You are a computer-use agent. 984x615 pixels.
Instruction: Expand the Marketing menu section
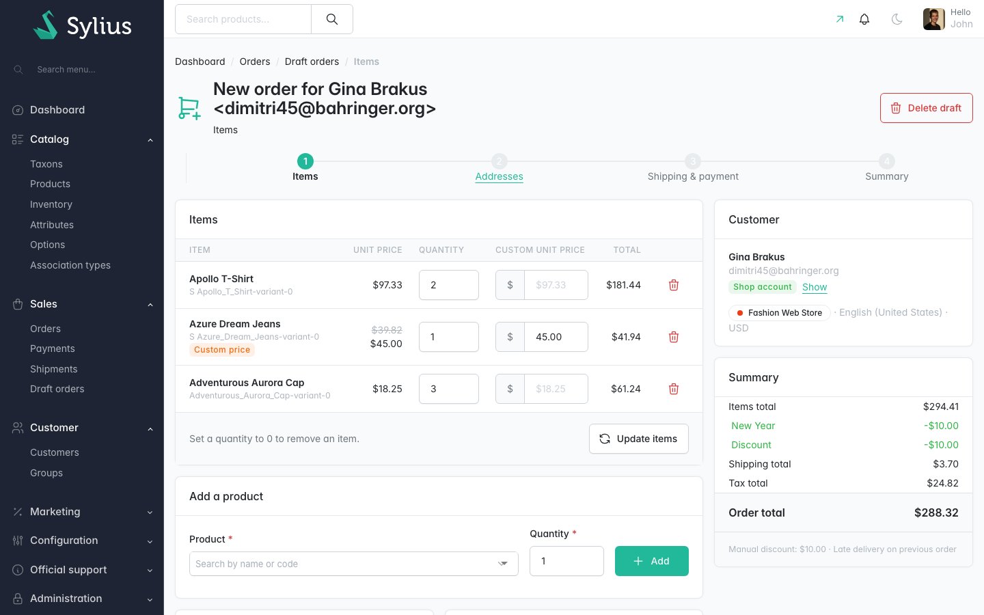[150, 512]
